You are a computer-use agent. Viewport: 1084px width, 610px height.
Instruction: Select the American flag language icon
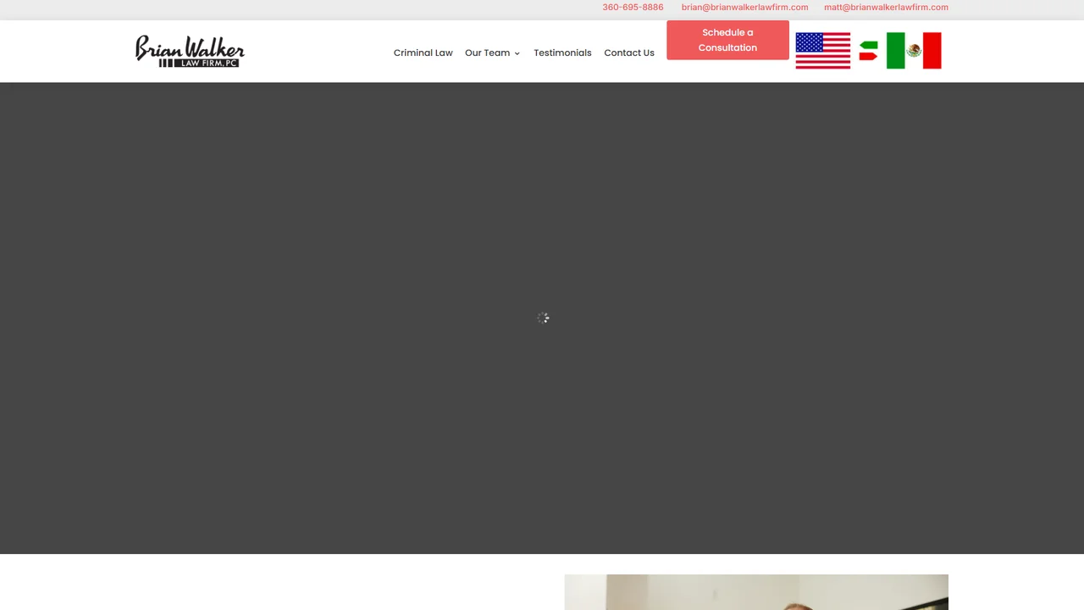click(x=822, y=51)
